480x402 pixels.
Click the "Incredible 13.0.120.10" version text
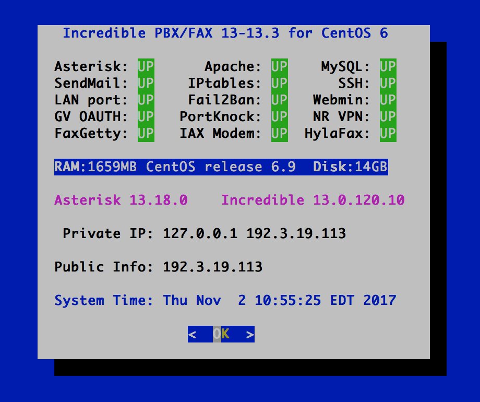point(313,200)
